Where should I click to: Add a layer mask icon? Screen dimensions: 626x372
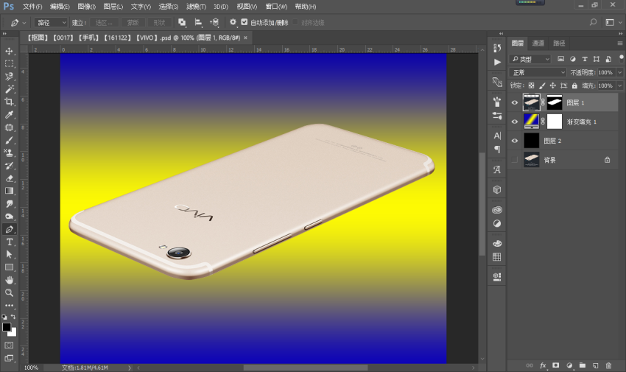[x=556, y=365]
